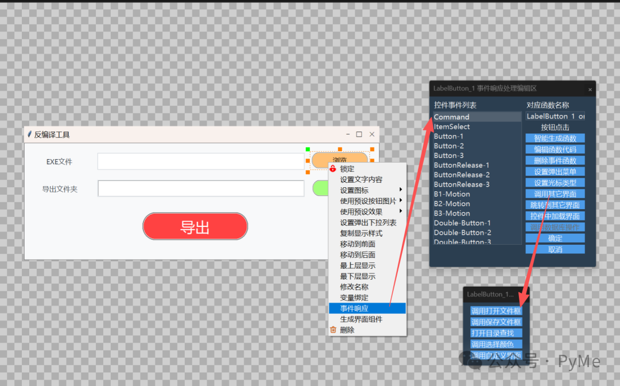
Task: Choose 变量绑定 from the context menu
Action: [354, 298]
